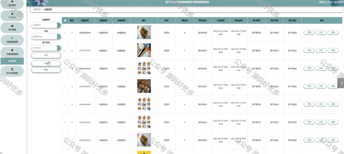Open 详情 for row 6666666666

[x=309, y=69]
